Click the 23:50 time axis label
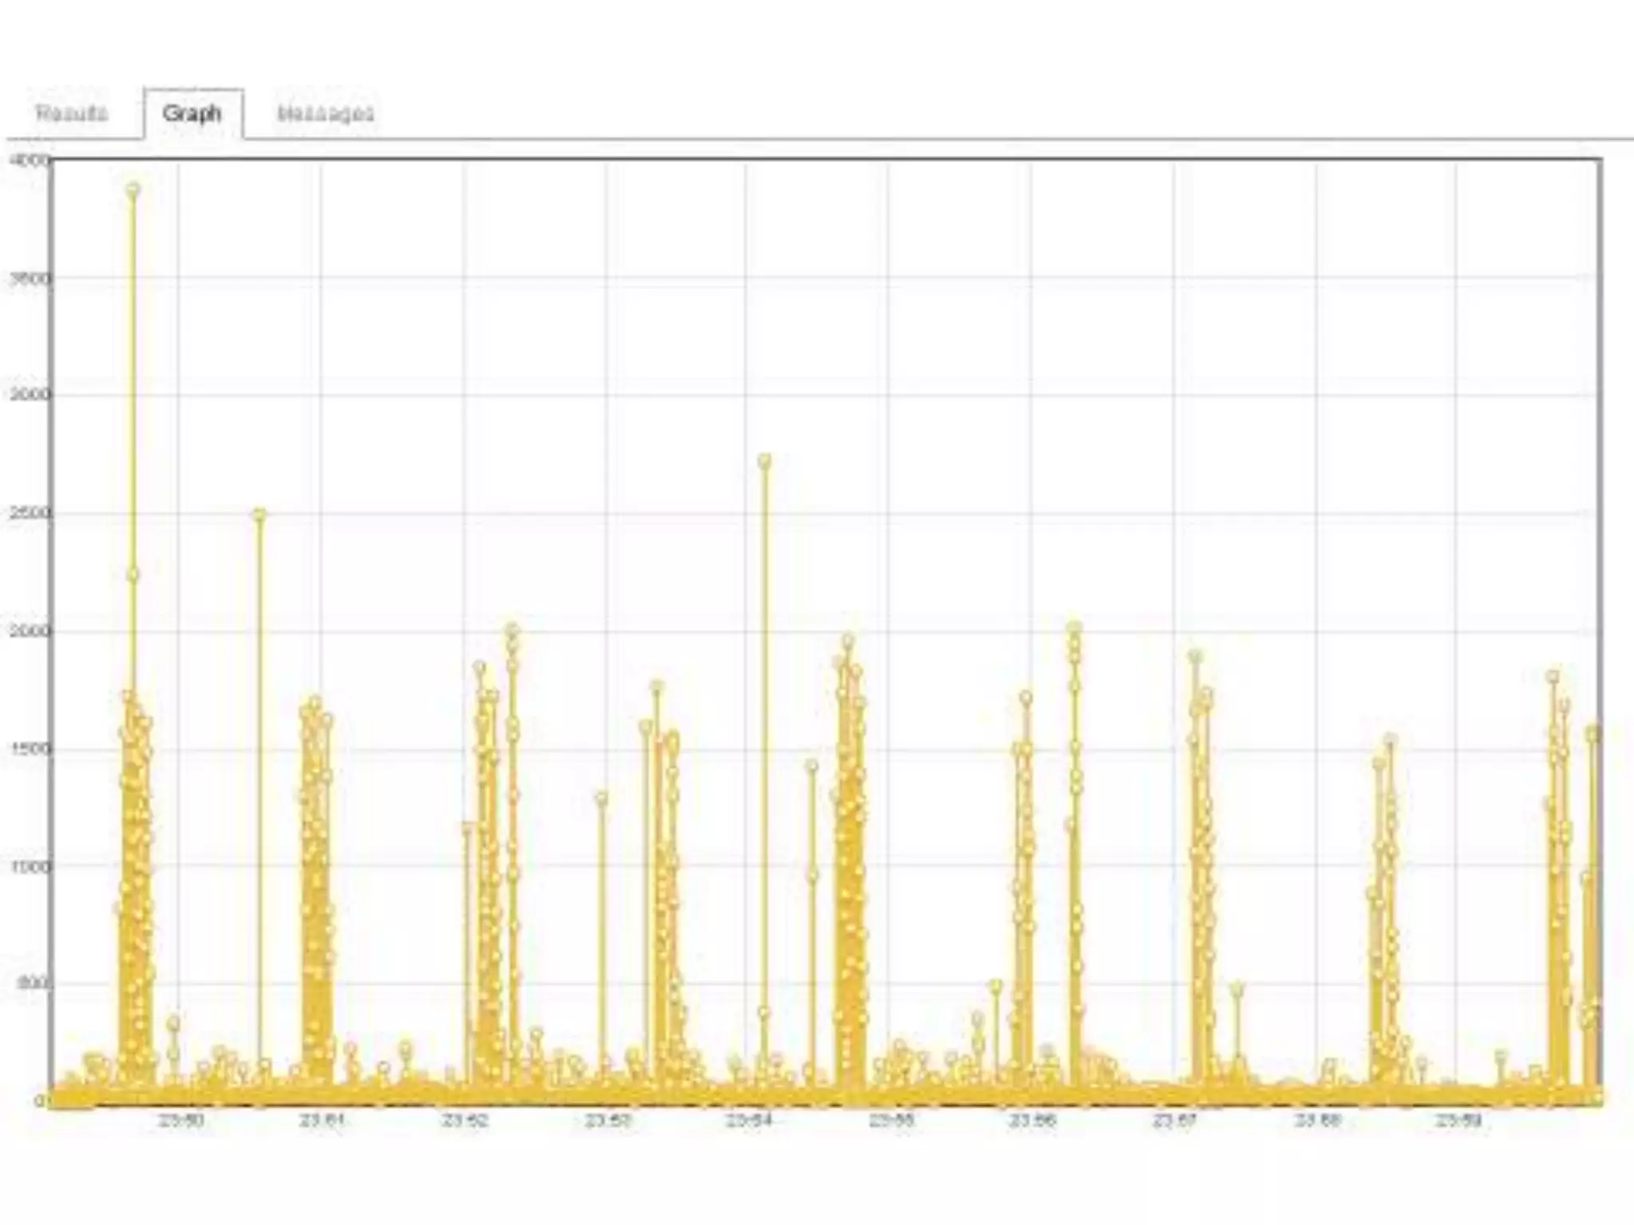1634x1225 pixels. 181,1121
